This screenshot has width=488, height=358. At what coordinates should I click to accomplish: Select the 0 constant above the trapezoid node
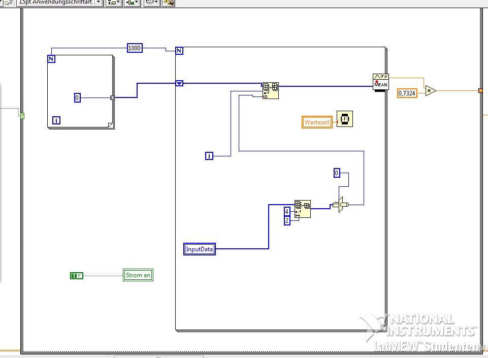pos(337,173)
